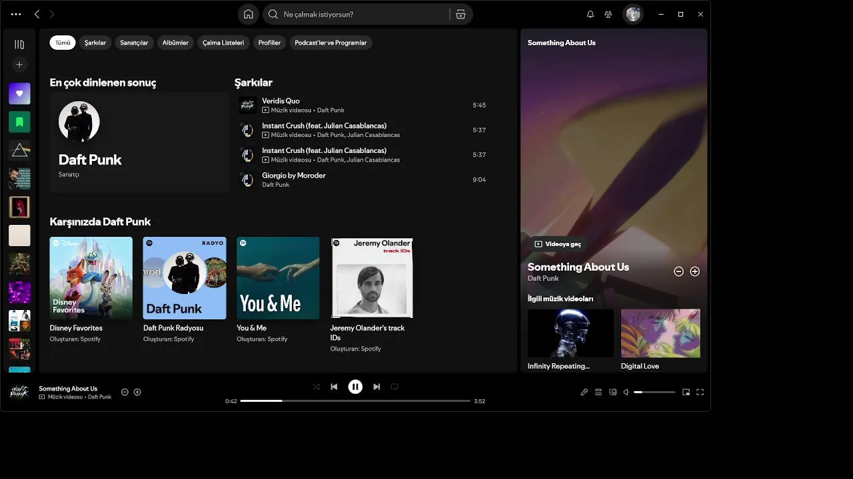
Task: Open the user profile avatar
Action: click(632, 14)
